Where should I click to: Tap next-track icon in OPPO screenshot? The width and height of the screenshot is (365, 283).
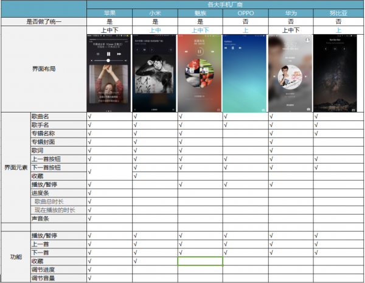pos(240,48)
